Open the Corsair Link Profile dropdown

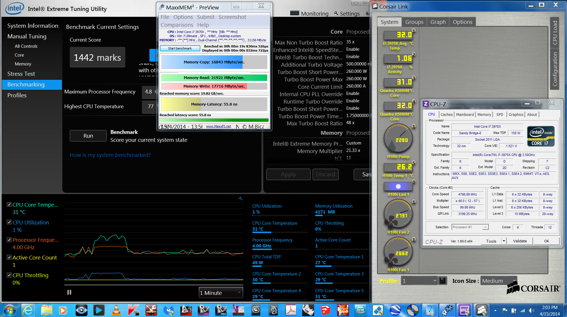pos(419,281)
